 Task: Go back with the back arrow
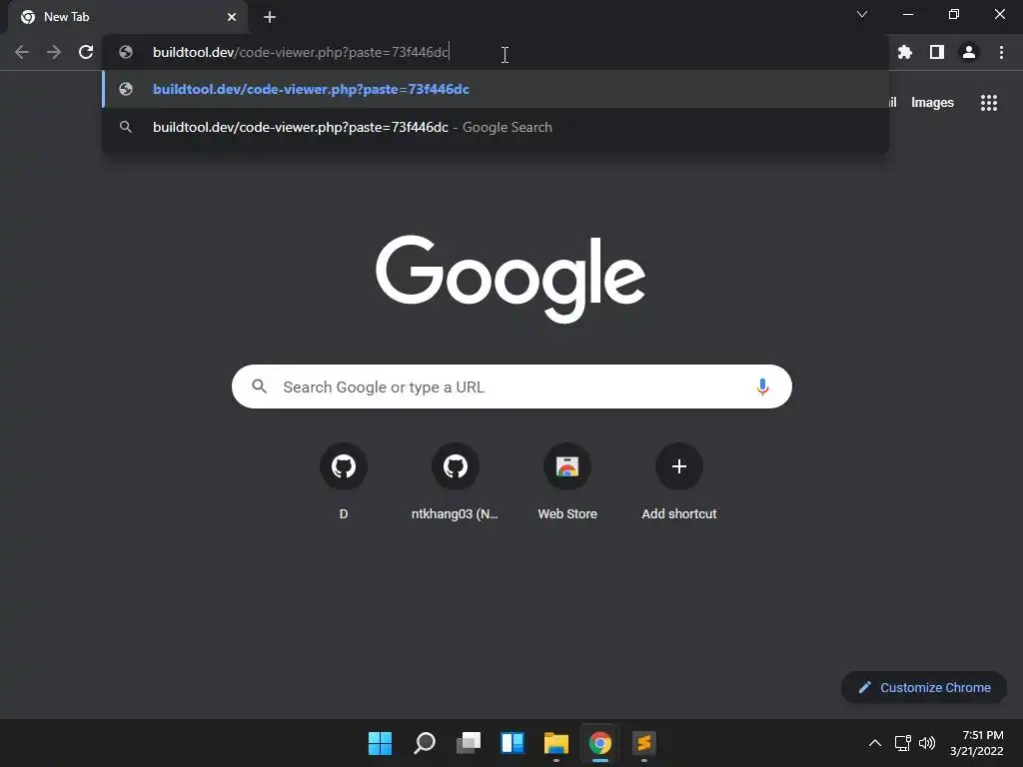point(22,52)
